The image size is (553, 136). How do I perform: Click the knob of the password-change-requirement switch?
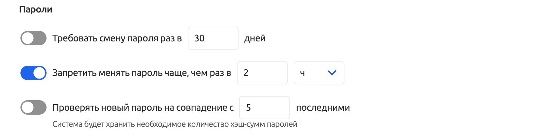(28, 38)
